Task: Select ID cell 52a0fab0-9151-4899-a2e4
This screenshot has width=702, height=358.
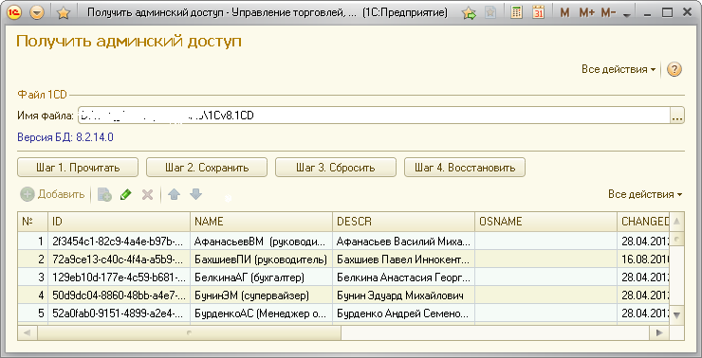Action: 120,313
